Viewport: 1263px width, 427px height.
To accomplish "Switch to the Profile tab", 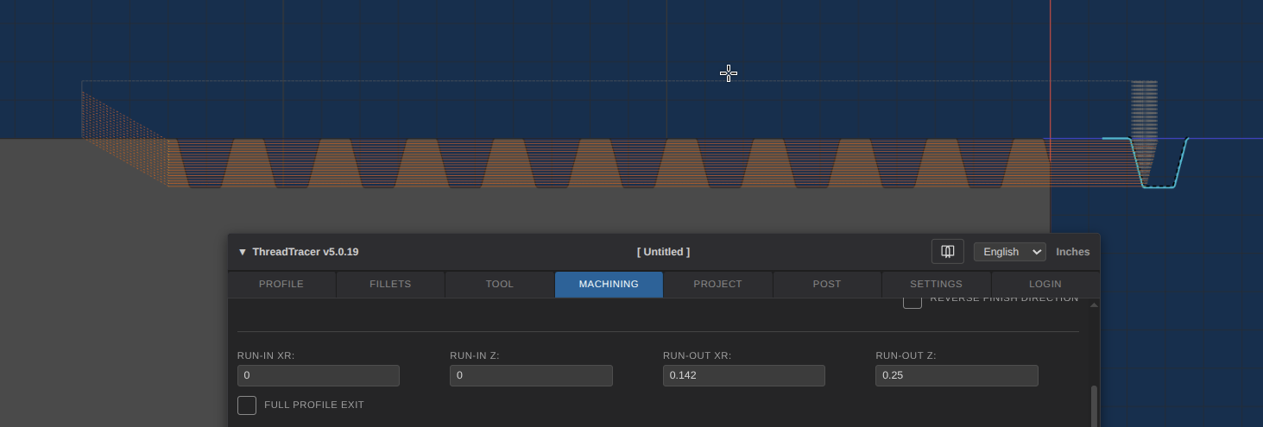I will click(x=281, y=284).
